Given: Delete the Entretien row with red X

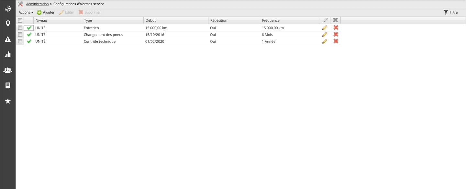Looking at the screenshot, I should click(x=336, y=28).
